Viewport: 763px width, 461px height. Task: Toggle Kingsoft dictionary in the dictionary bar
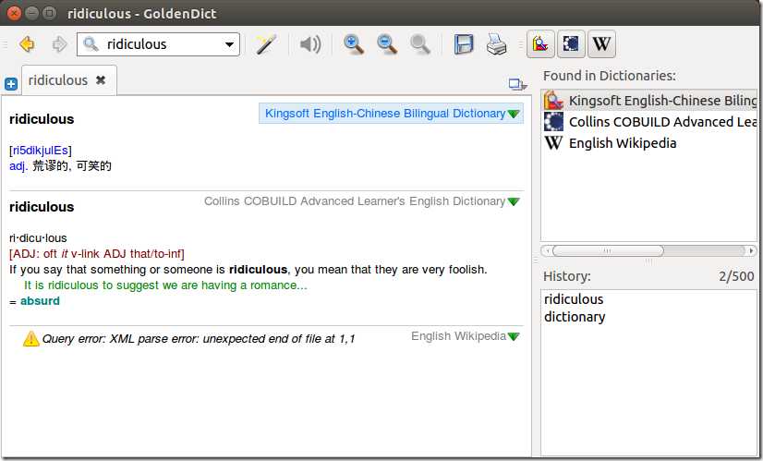(x=540, y=43)
